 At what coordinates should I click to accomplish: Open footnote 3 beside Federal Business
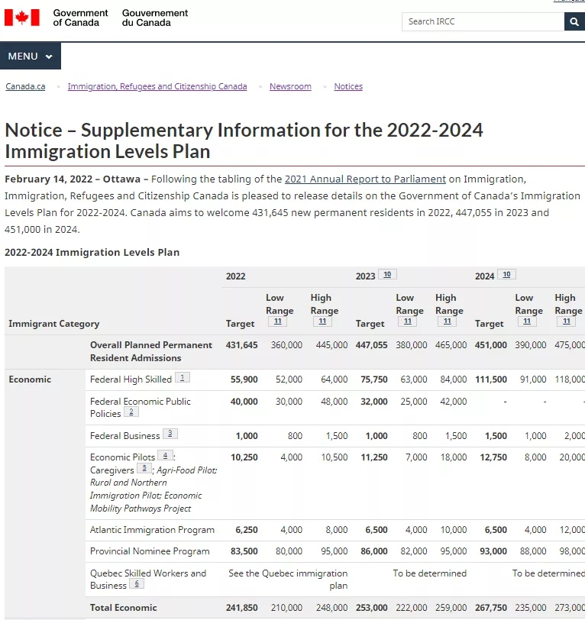pos(170,434)
